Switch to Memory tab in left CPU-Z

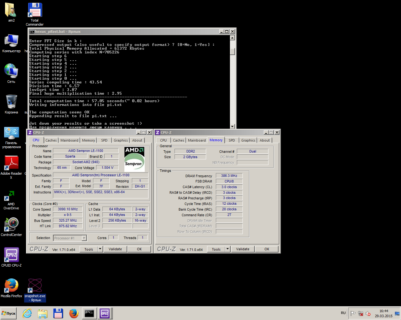point(89,140)
